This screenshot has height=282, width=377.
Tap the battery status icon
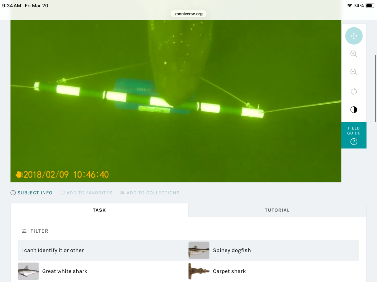[x=370, y=6]
